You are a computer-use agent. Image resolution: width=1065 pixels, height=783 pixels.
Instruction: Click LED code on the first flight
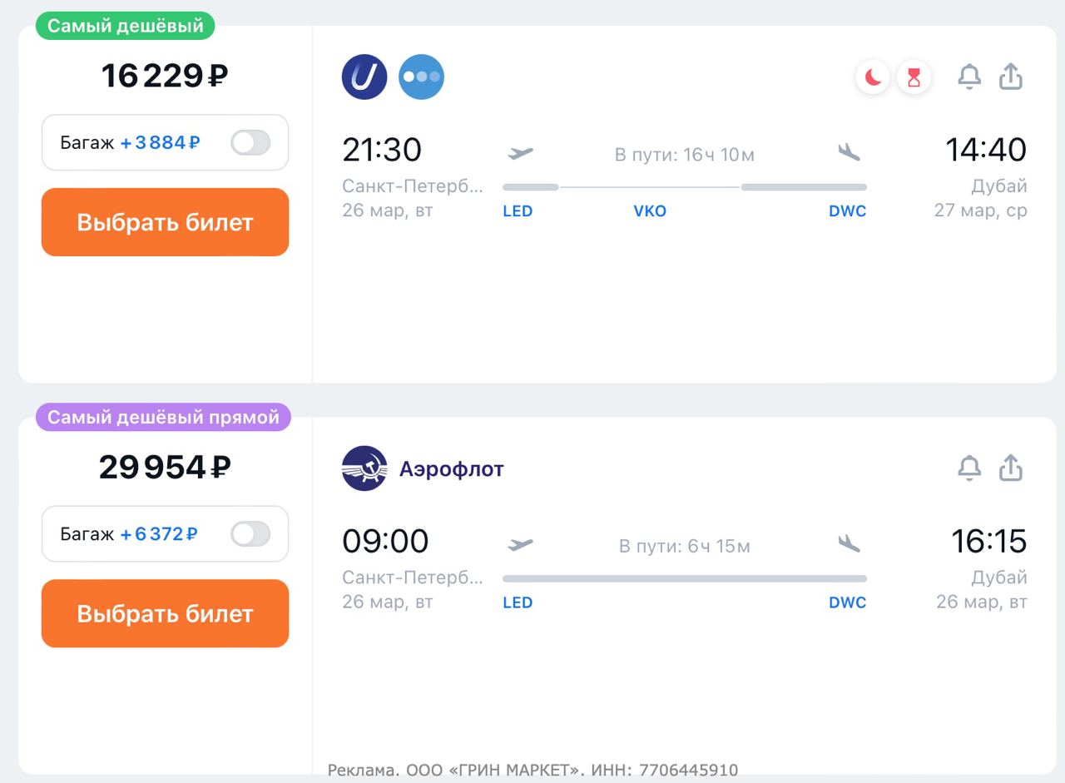(518, 211)
